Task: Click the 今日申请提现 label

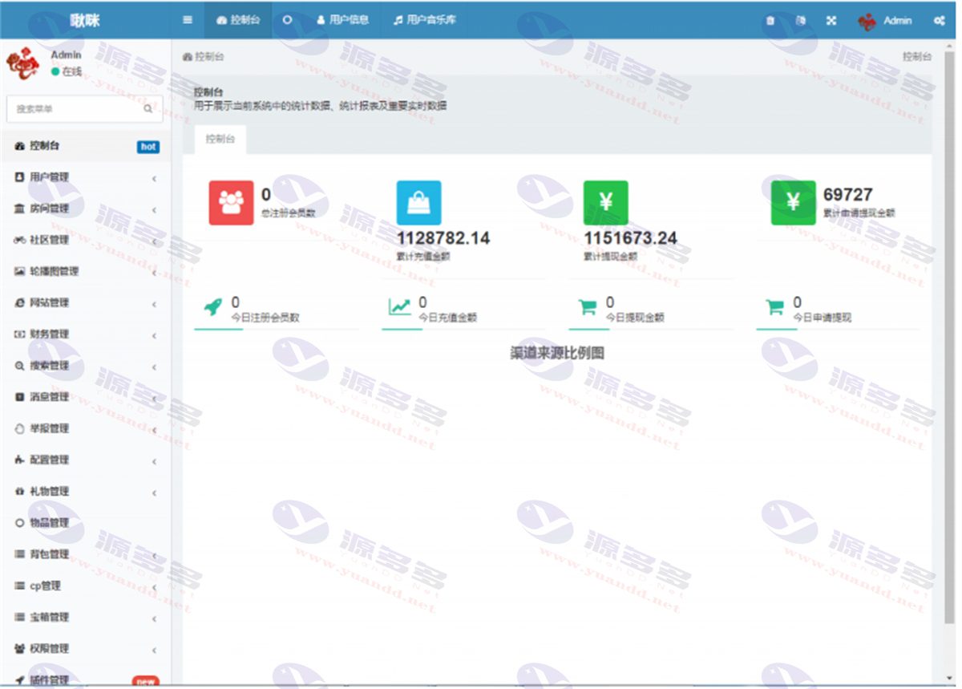Action: pos(823,318)
